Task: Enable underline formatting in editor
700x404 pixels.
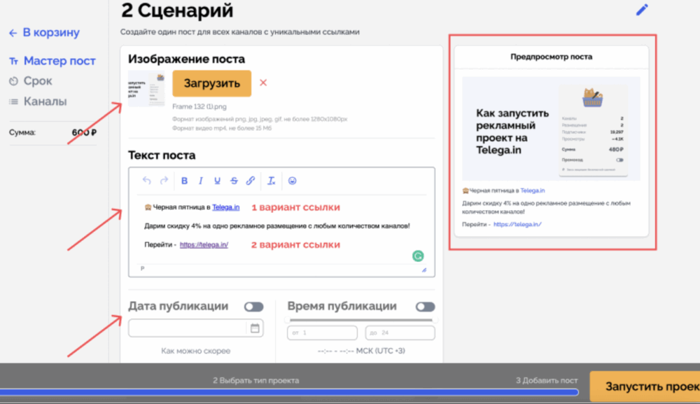Action: pyautogui.click(x=217, y=181)
